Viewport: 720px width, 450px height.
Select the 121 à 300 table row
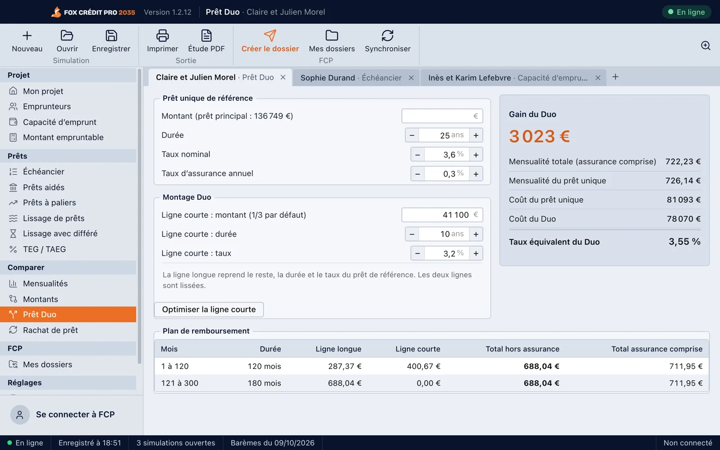[432, 383]
